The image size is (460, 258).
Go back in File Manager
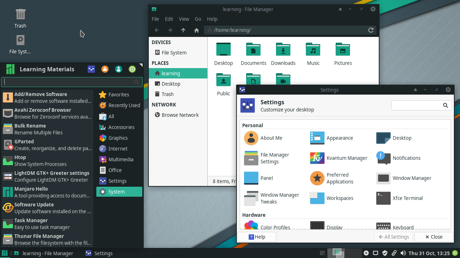(156, 30)
